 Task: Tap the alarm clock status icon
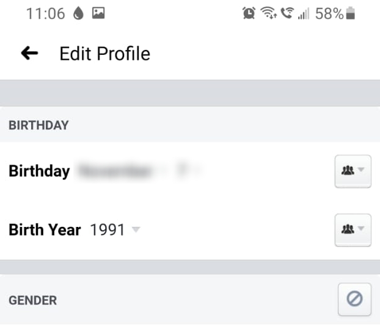coord(249,14)
